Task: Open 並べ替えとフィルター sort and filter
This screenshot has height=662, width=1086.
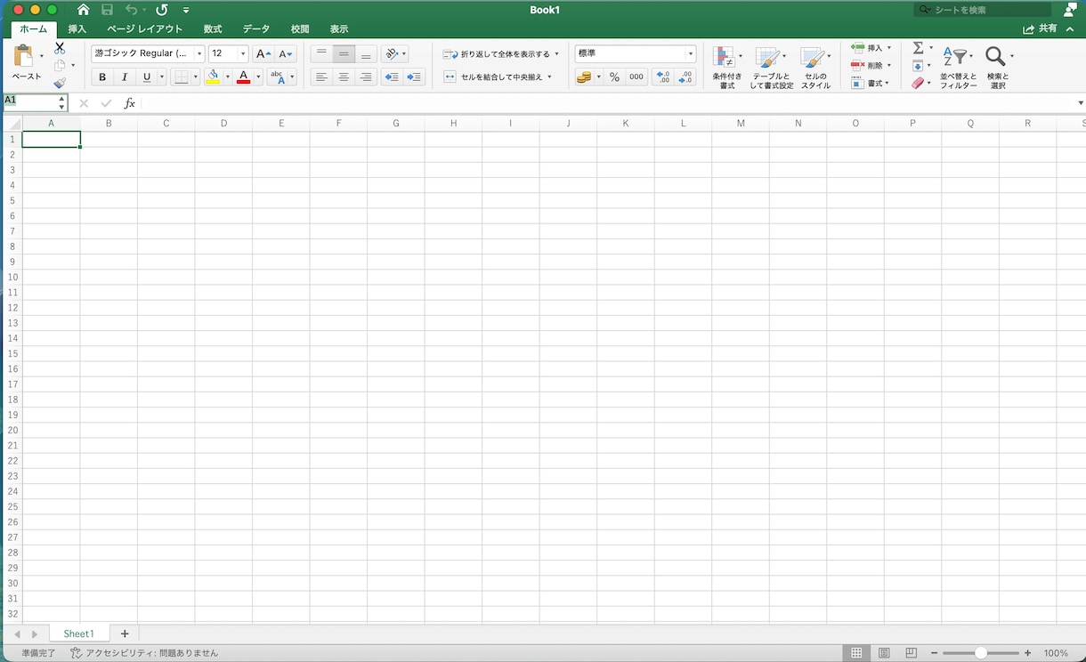Action: pyautogui.click(x=959, y=67)
